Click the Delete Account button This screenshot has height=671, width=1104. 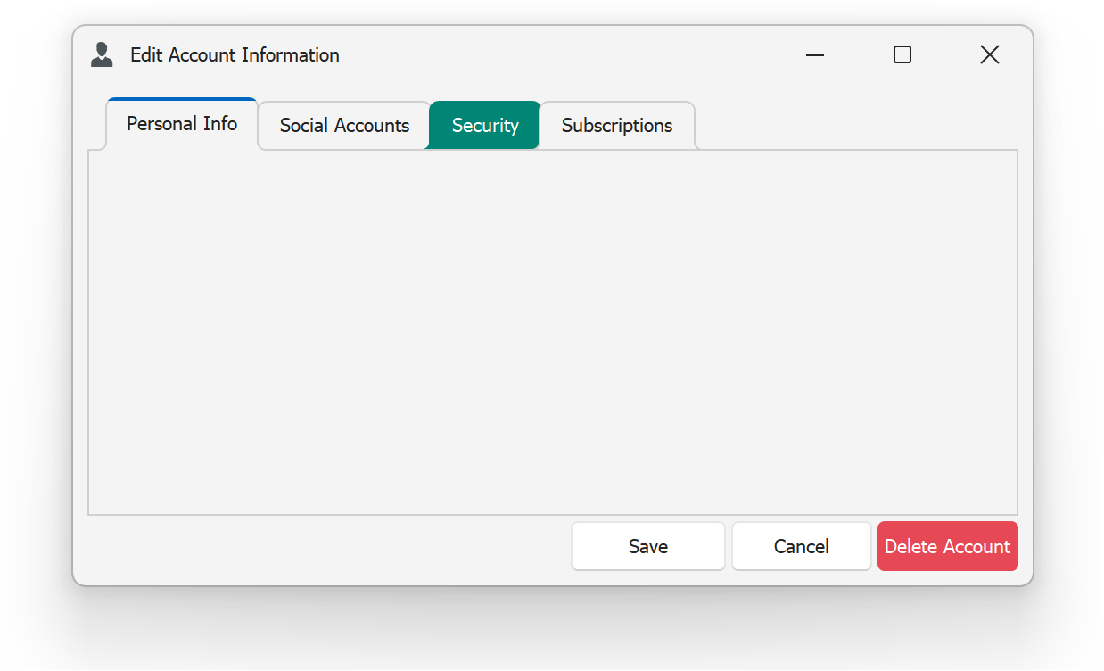click(x=947, y=545)
